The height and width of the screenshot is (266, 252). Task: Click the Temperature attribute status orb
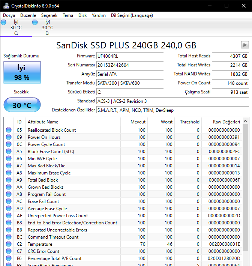coord(9,244)
